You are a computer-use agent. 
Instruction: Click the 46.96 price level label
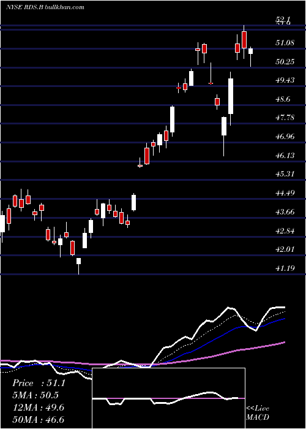[x=285, y=136]
